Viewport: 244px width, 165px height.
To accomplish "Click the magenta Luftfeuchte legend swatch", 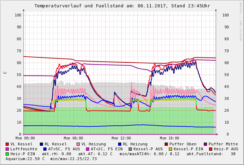I will coord(7,149).
